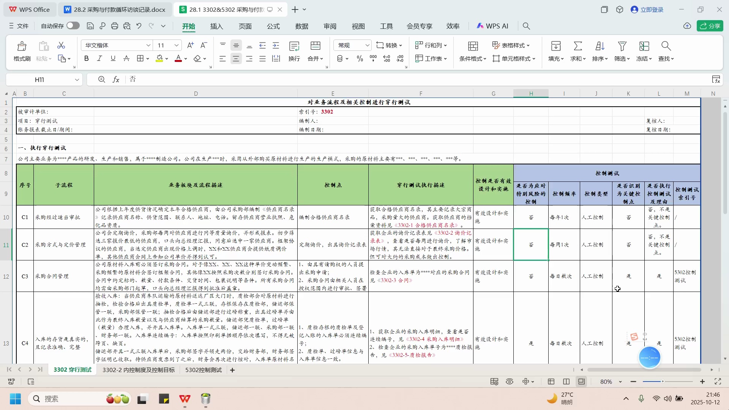Click the Increase font size icon

tap(191, 45)
